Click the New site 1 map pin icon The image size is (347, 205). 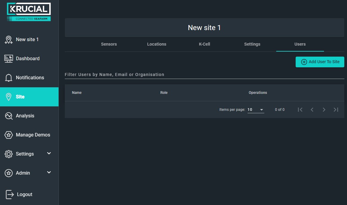(9, 40)
